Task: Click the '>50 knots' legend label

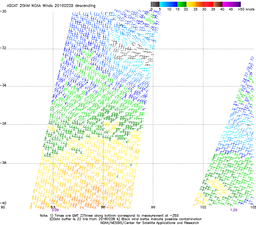Action: coord(246,9)
